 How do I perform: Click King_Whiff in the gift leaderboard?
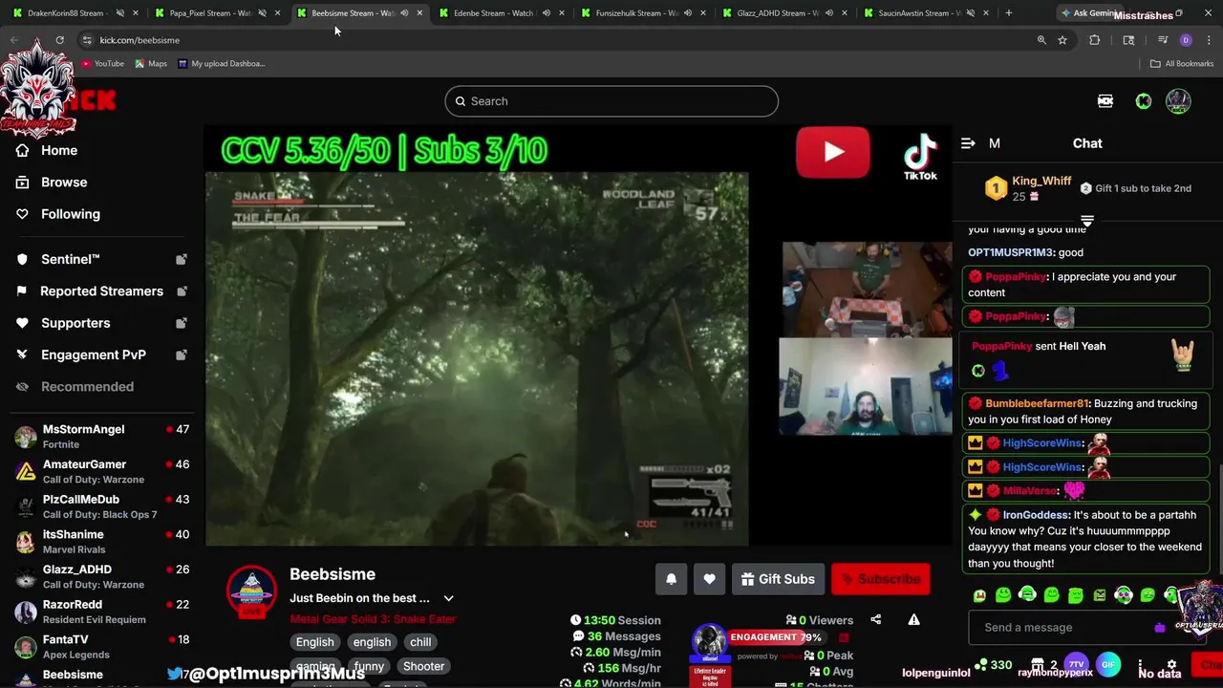[x=1041, y=182]
